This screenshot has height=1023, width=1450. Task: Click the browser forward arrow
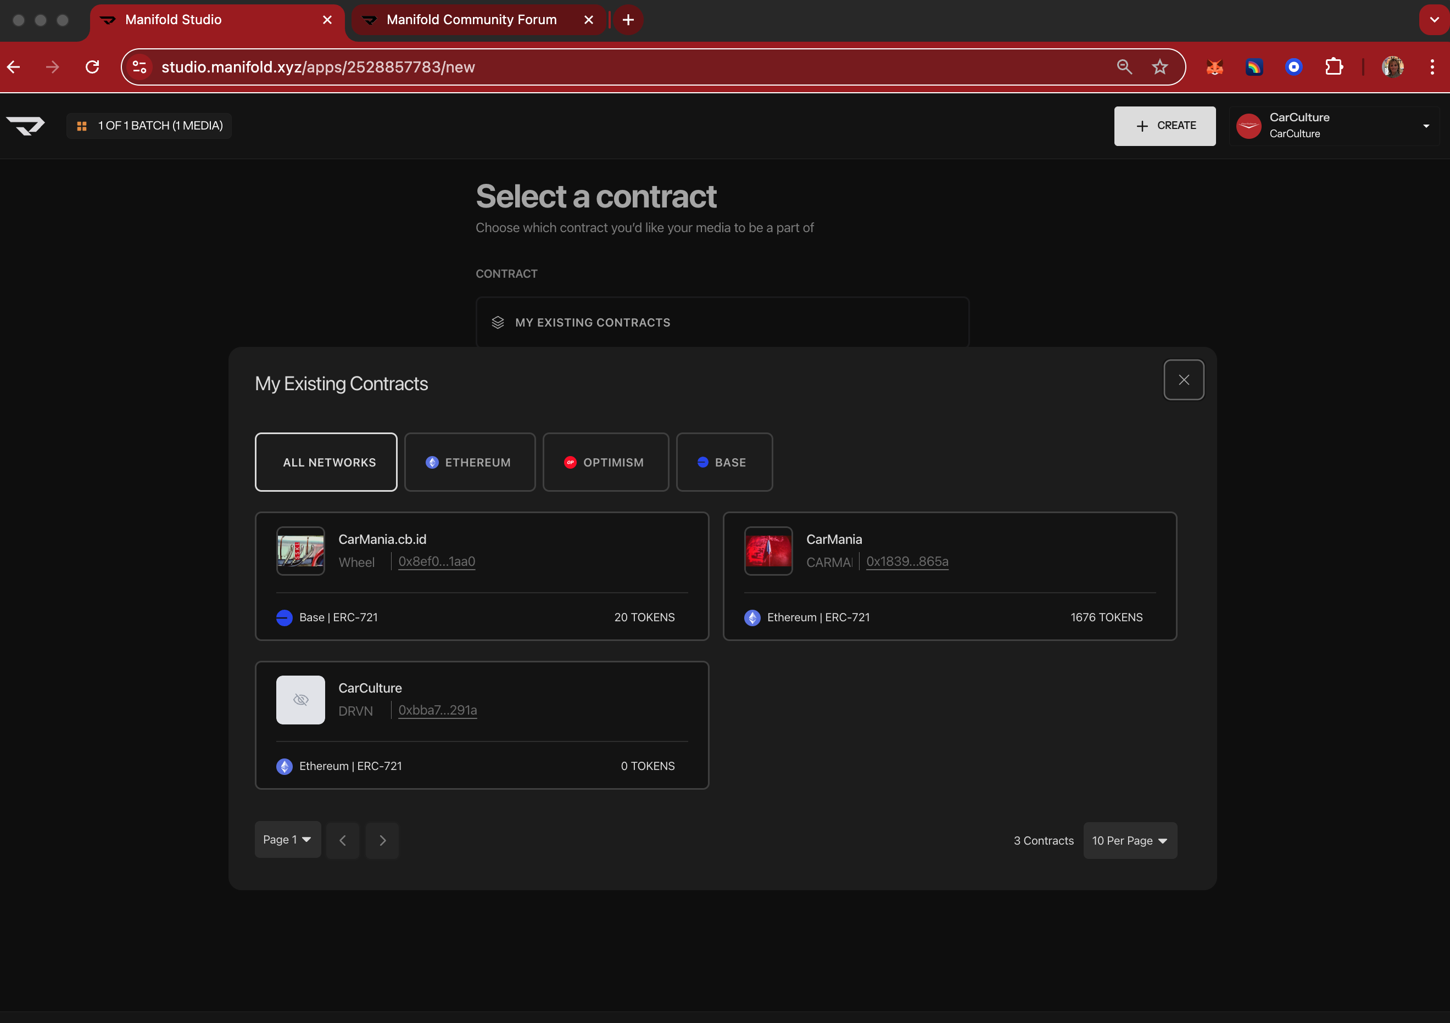click(x=52, y=67)
